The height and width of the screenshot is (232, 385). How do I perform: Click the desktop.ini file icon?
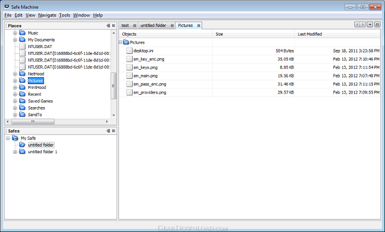pos(129,50)
